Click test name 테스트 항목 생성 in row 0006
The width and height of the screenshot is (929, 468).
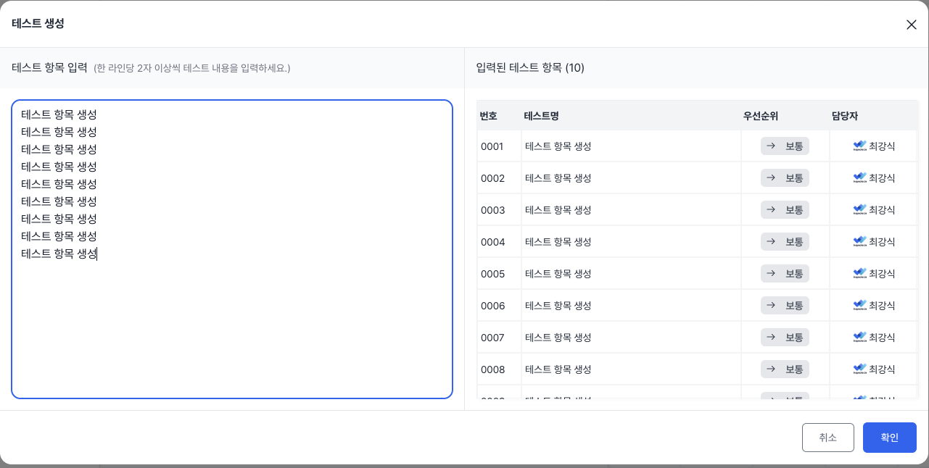pos(558,306)
